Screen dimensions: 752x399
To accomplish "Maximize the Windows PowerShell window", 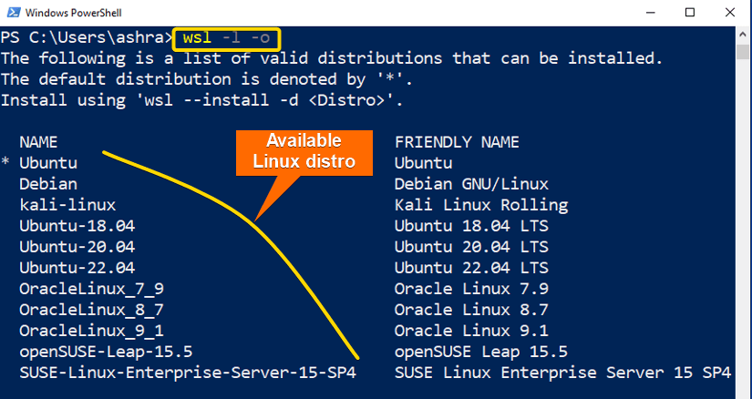I will coord(690,13).
